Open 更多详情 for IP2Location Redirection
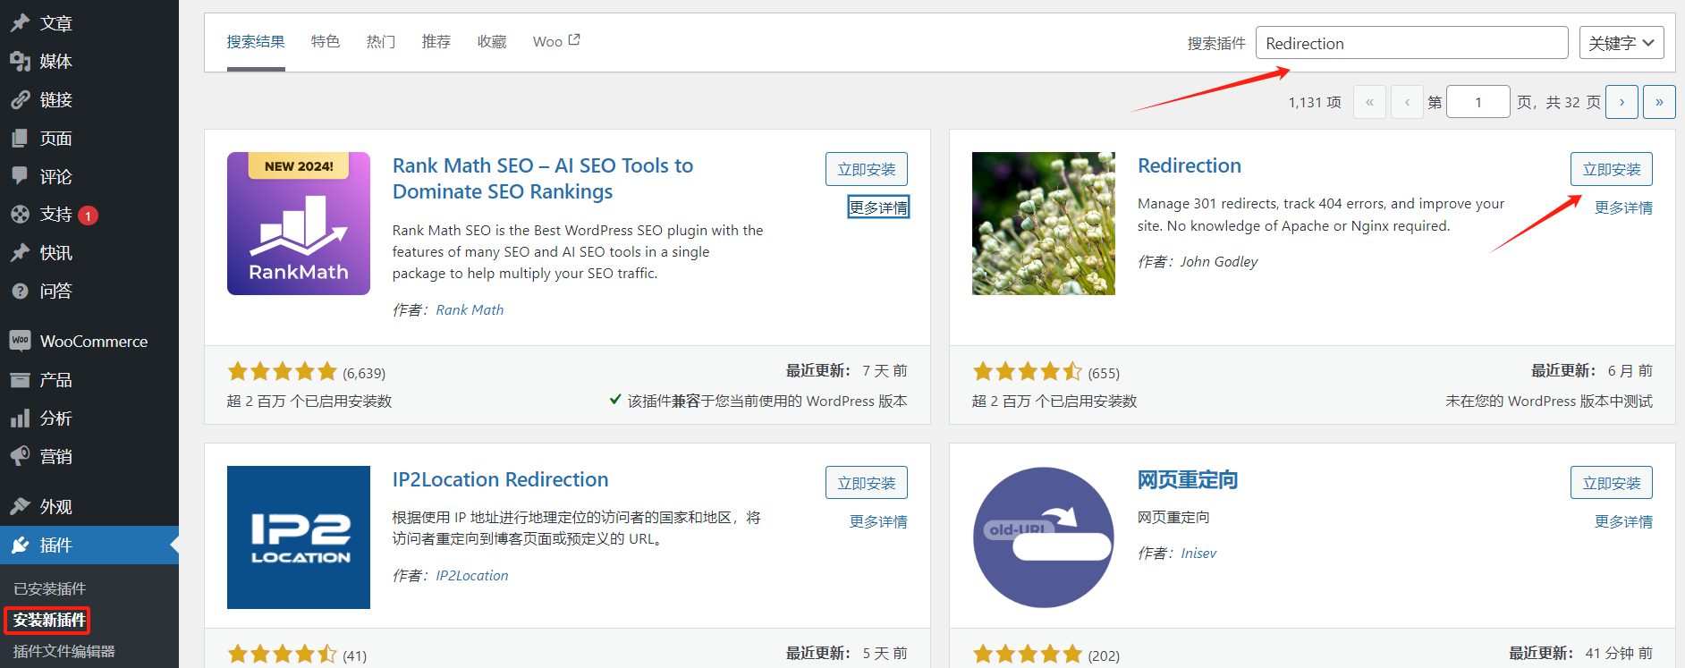Screen dimensions: 1685x668 pos(878,521)
